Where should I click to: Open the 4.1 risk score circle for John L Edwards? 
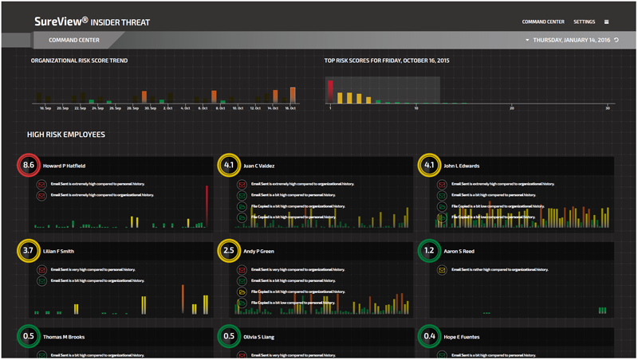coord(429,165)
